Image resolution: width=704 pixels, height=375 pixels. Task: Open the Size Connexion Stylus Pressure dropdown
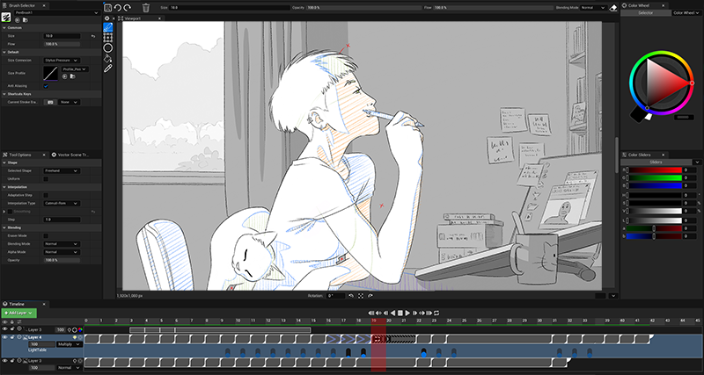tap(61, 60)
